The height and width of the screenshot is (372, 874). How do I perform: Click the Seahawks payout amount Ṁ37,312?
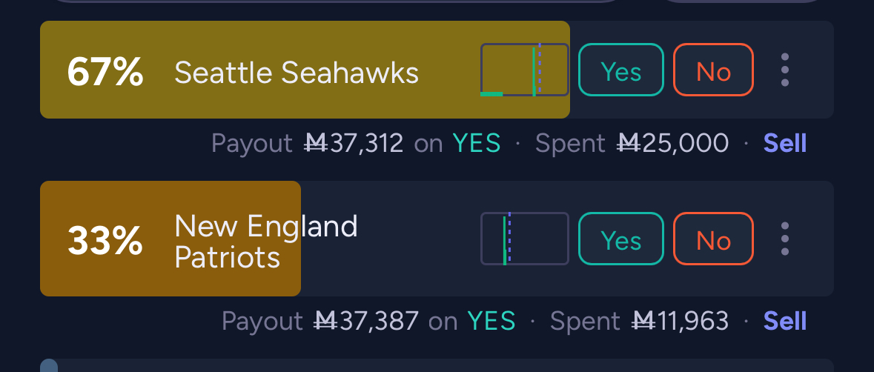[354, 143]
